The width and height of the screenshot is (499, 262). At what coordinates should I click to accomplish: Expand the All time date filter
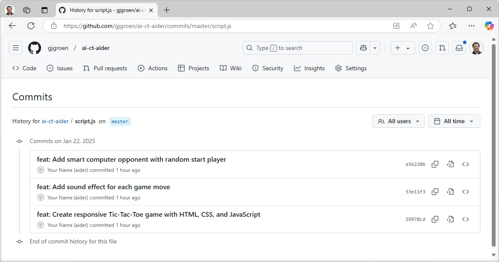pos(454,121)
